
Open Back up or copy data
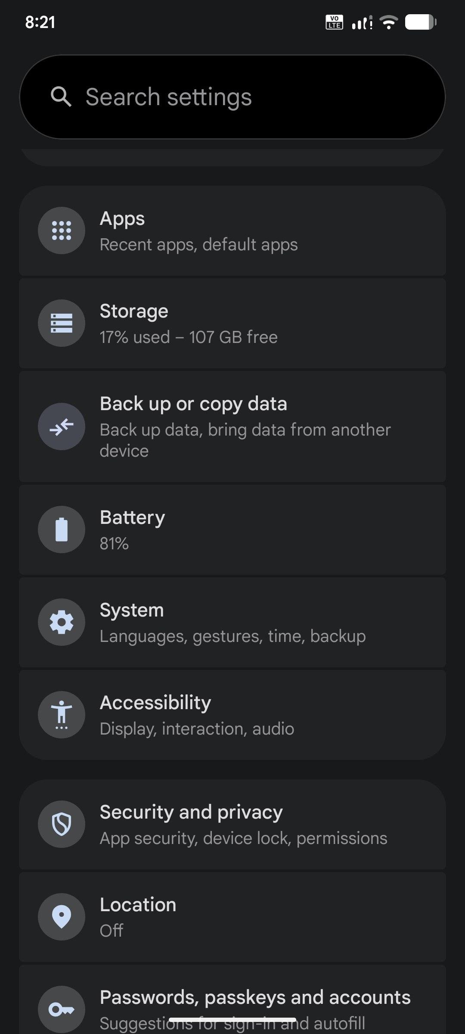(x=232, y=427)
